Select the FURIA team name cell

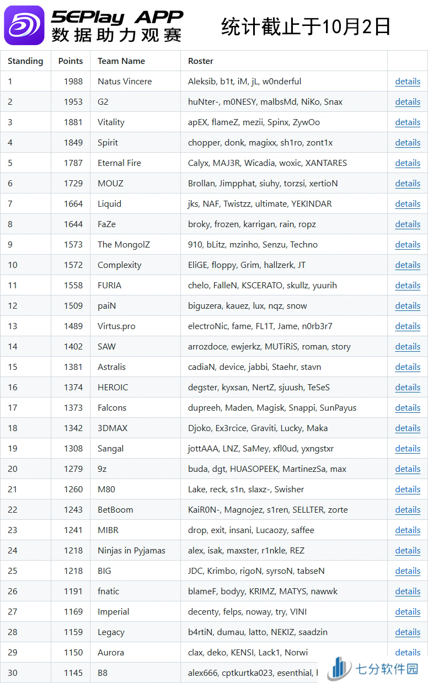tap(110, 286)
